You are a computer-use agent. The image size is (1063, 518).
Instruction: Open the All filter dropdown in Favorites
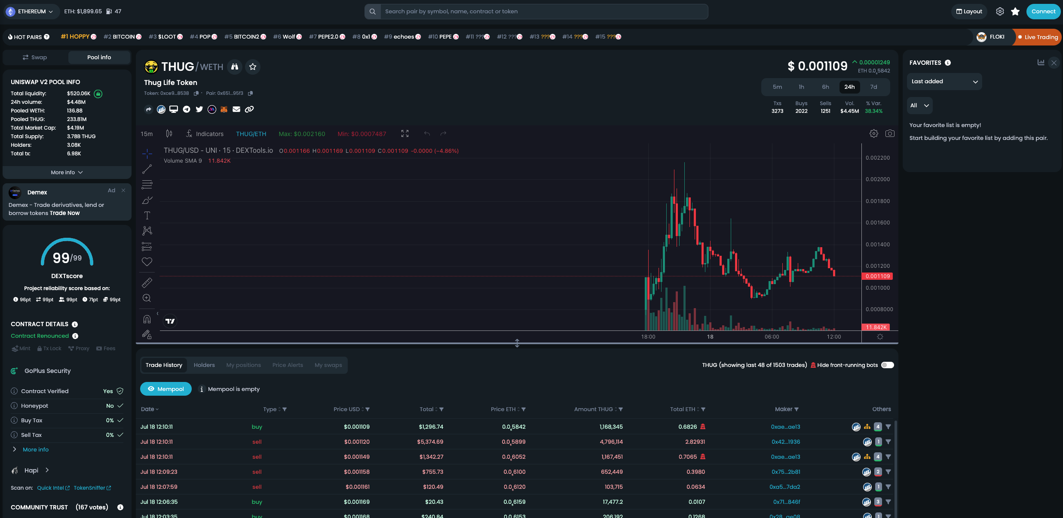point(919,106)
